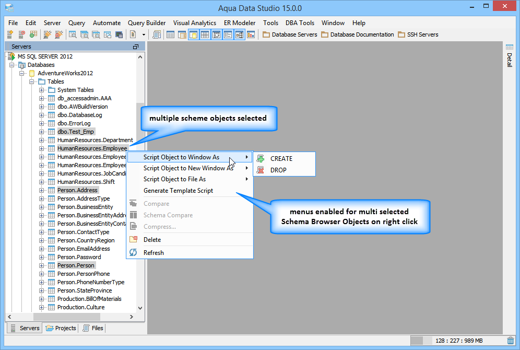Open the ER Modeler menu
Image resolution: width=520 pixels, height=350 pixels.
pyautogui.click(x=240, y=23)
